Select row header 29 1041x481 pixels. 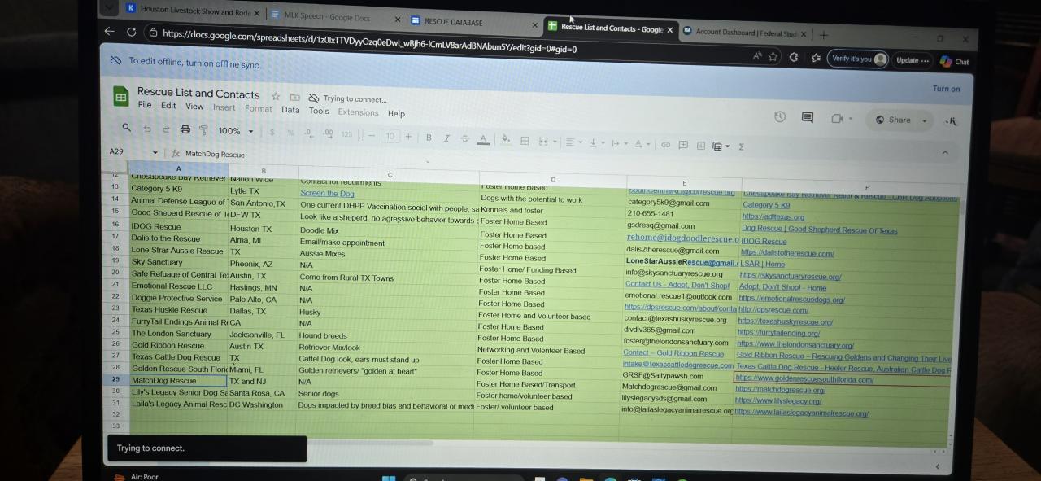pyautogui.click(x=116, y=379)
